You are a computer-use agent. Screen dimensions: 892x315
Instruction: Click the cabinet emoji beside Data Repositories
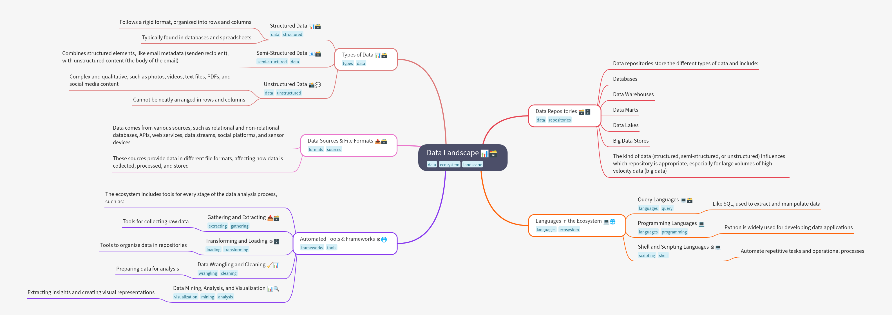pyautogui.click(x=588, y=112)
